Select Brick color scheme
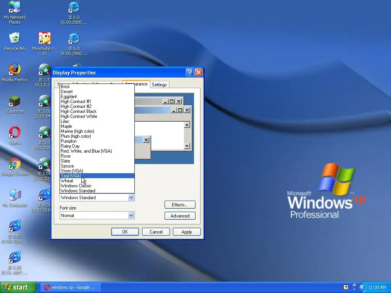 click(x=97, y=87)
